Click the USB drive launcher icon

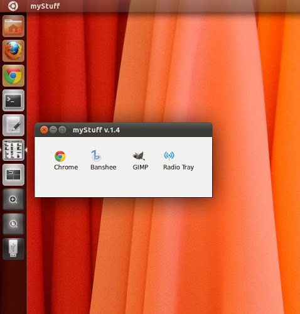[13, 249]
